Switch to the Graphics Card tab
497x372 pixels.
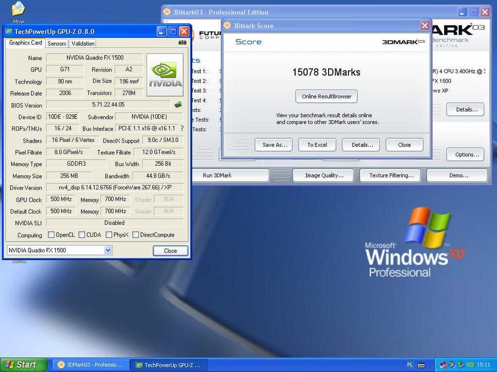26,43
